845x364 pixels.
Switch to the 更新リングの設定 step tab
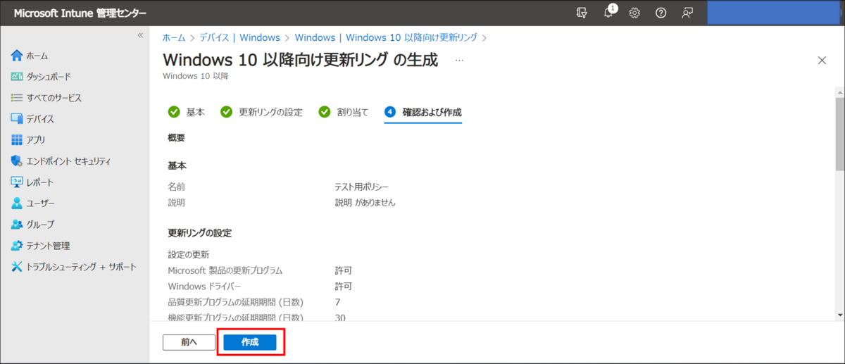(261, 112)
